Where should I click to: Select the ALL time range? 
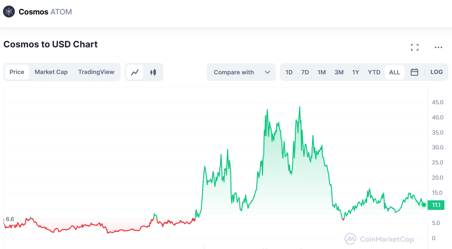[x=395, y=72]
